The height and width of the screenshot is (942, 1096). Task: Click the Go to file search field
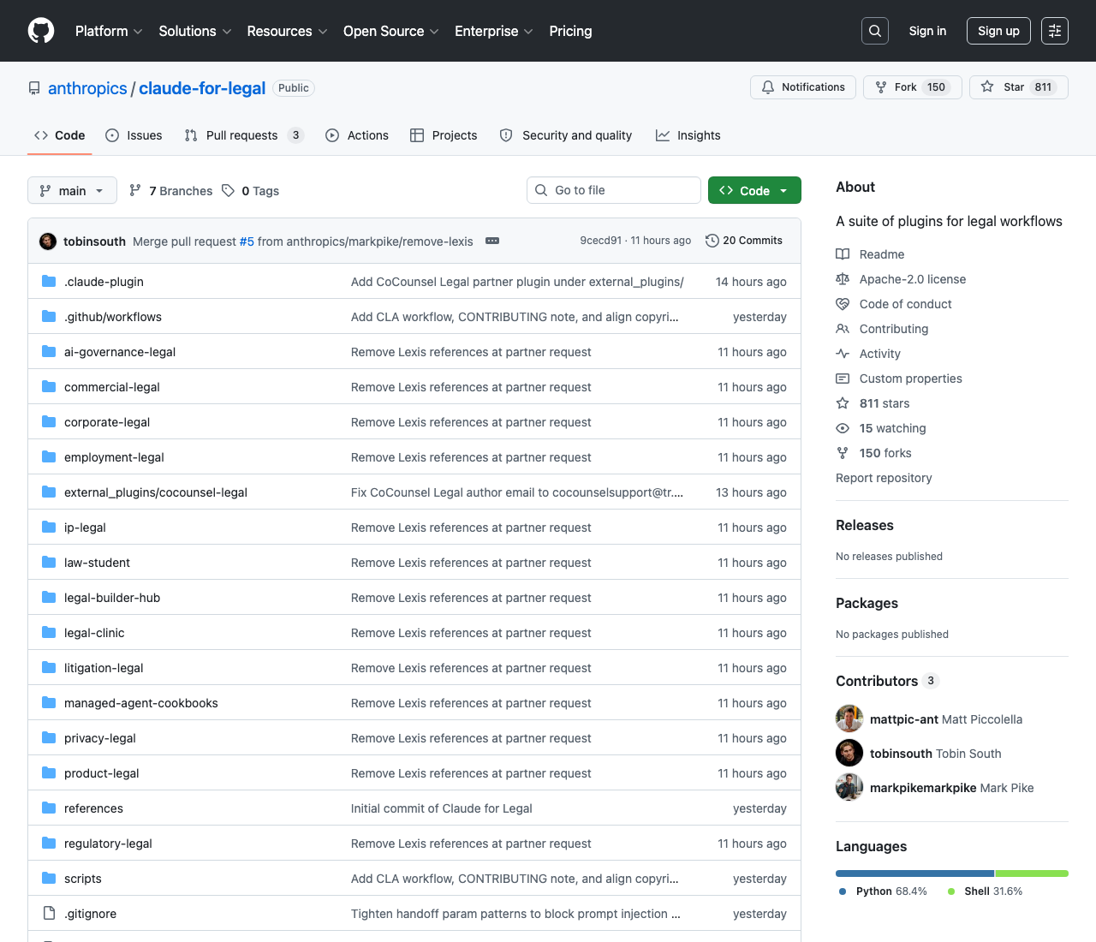pos(614,190)
